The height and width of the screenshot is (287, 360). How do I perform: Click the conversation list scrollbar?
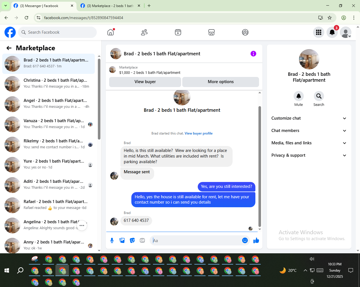tap(99, 99)
